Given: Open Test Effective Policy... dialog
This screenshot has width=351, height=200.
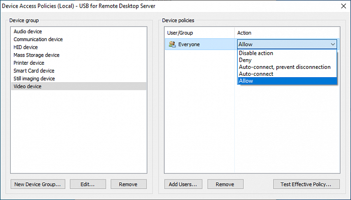Looking at the screenshot, I should coord(306,184).
